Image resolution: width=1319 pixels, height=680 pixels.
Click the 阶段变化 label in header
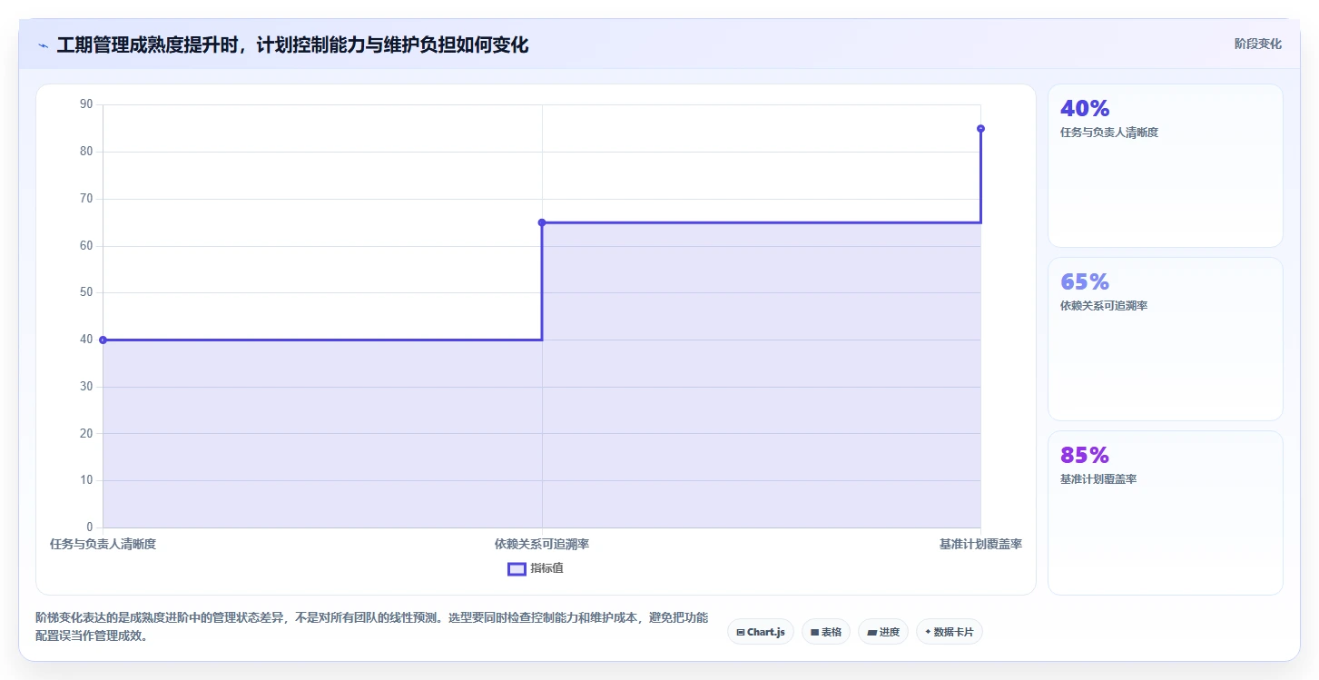point(1258,44)
